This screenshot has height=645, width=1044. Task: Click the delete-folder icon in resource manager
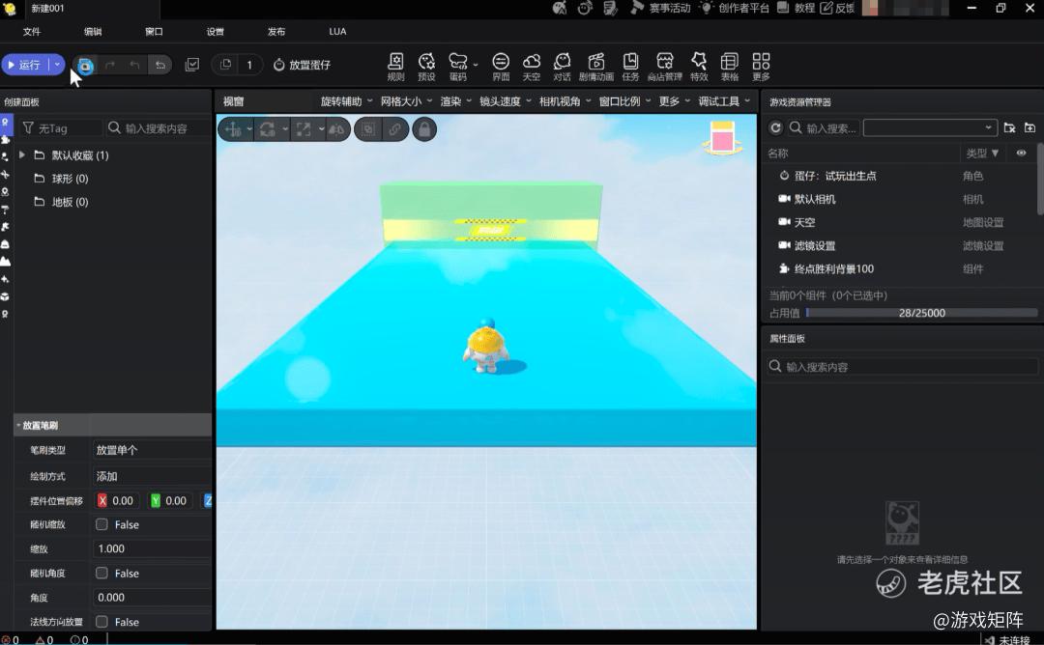1009,127
